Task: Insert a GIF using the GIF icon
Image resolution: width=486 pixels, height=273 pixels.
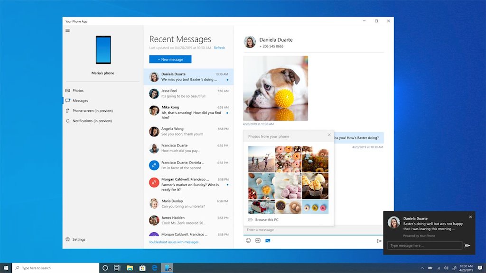Action: (257, 240)
